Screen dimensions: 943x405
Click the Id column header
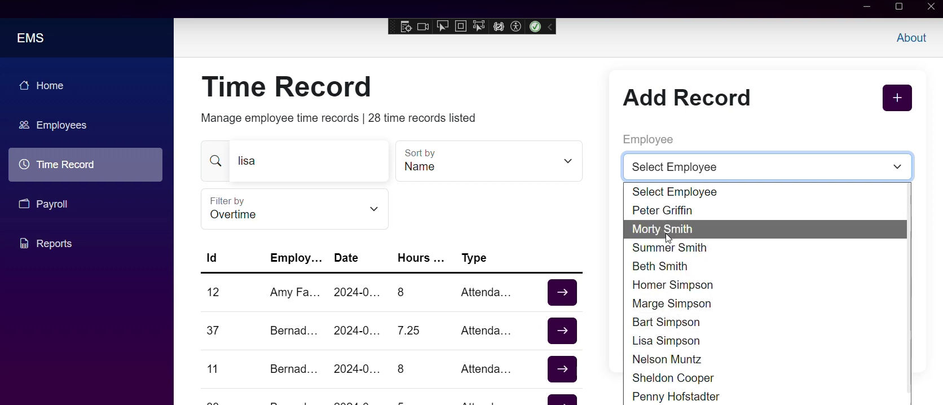pyautogui.click(x=212, y=258)
